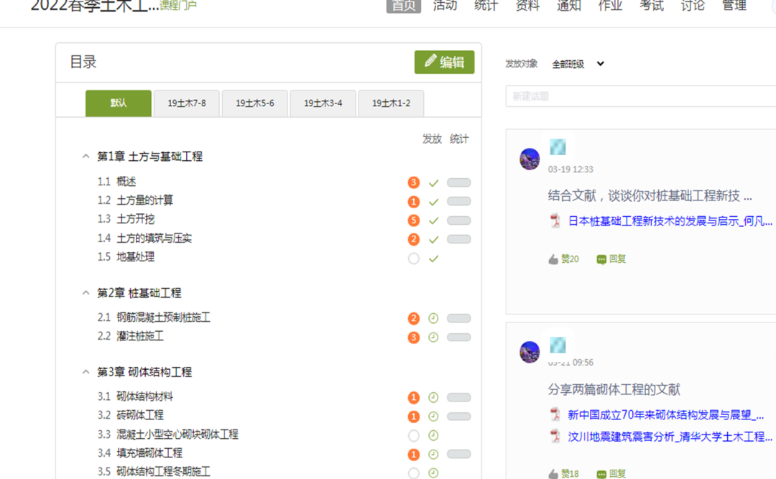The height and width of the screenshot is (479, 776).
Task: Click the clock icon for 2.1 钢筋混凝土预制桩施工
Action: click(x=433, y=318)
